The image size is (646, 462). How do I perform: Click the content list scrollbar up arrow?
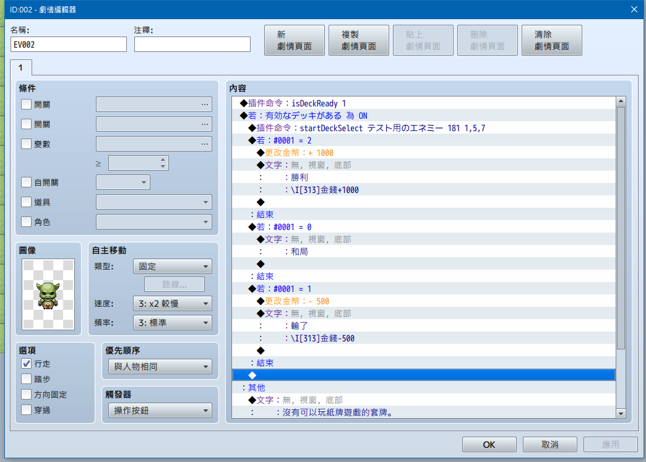(x=621, y=101)
